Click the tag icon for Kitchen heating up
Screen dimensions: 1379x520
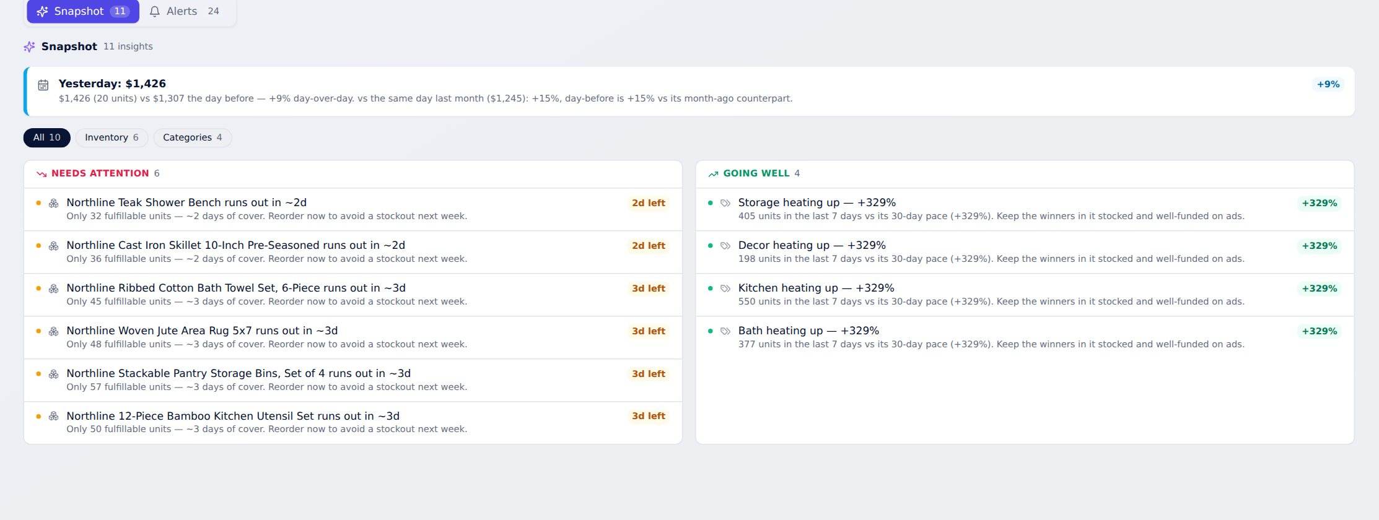(x=725, y=288)
